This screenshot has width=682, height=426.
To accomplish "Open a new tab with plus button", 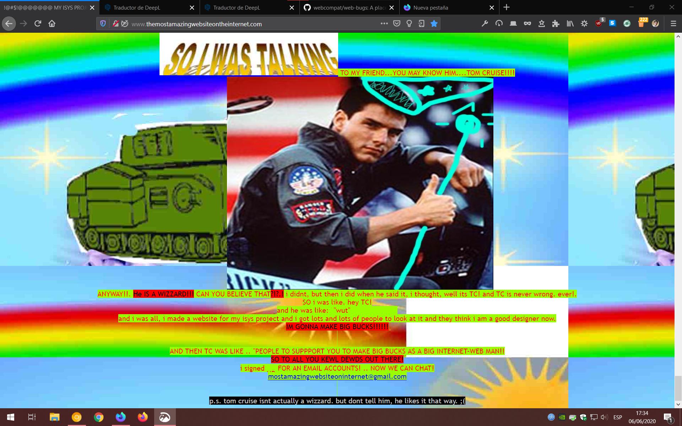I will (x=507, y=7).
